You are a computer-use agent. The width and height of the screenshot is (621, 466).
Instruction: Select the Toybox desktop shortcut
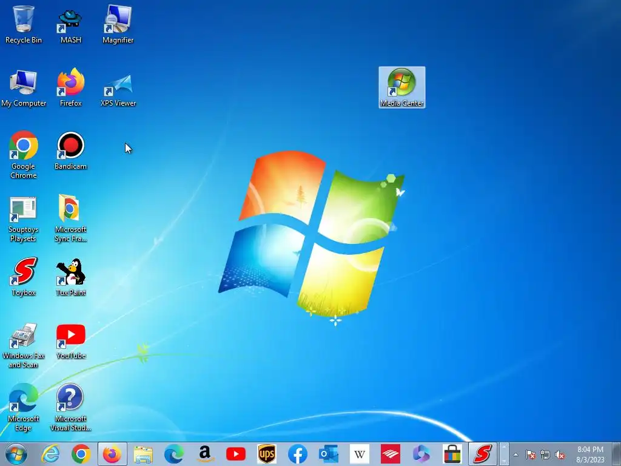point(24,277)
